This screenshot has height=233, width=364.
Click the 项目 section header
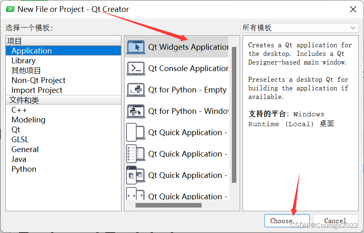63,41
